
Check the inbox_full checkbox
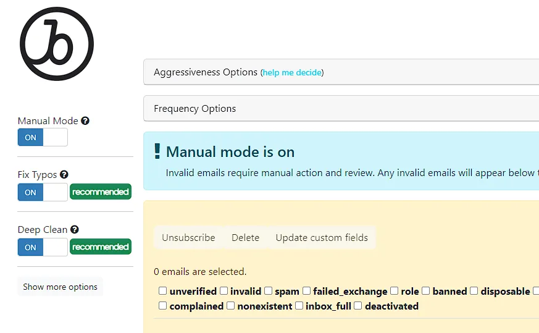[299, 305]
